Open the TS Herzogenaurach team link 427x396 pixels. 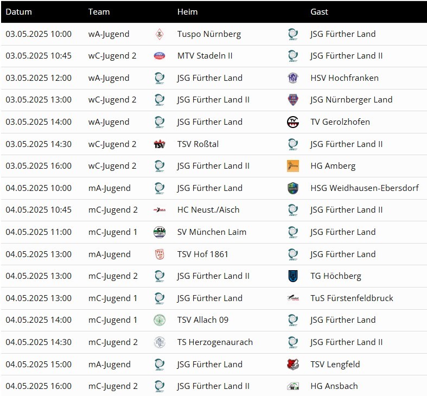pyautogui.click(x=215, y=342)
